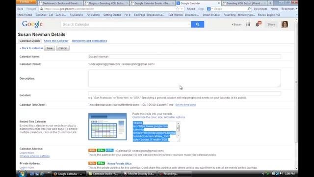
Task: Click Learn more under Private Address
Action: point(26,167)
